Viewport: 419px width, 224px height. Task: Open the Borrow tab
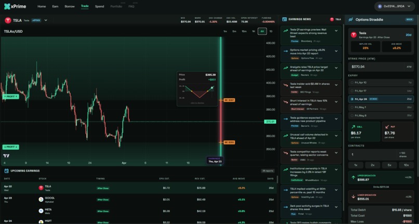pos(70,6)
